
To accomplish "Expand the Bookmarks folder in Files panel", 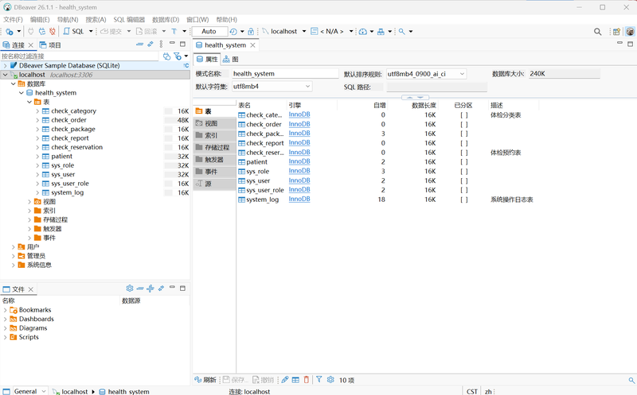I will click(x=5, y=310).
